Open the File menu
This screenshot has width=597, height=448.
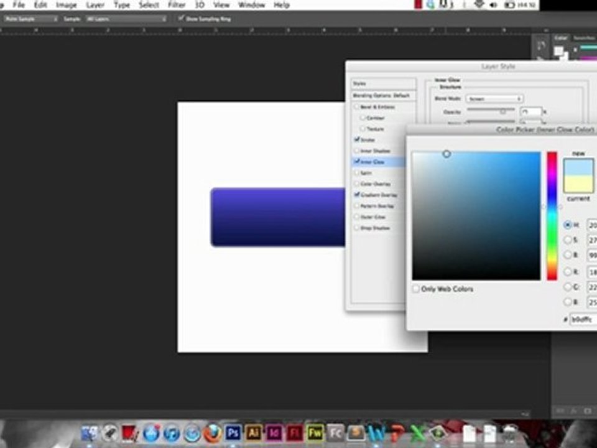coord(19,5)
